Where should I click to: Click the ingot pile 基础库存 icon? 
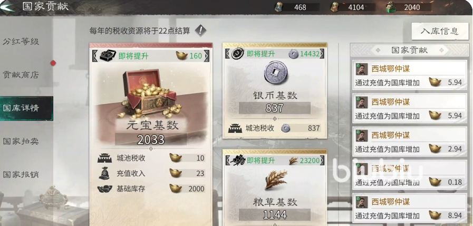(x=105, y=189)
